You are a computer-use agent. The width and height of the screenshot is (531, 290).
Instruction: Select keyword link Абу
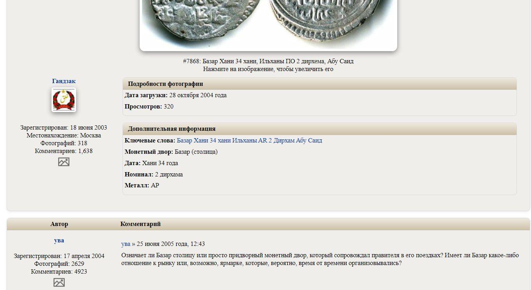(301, 141)
